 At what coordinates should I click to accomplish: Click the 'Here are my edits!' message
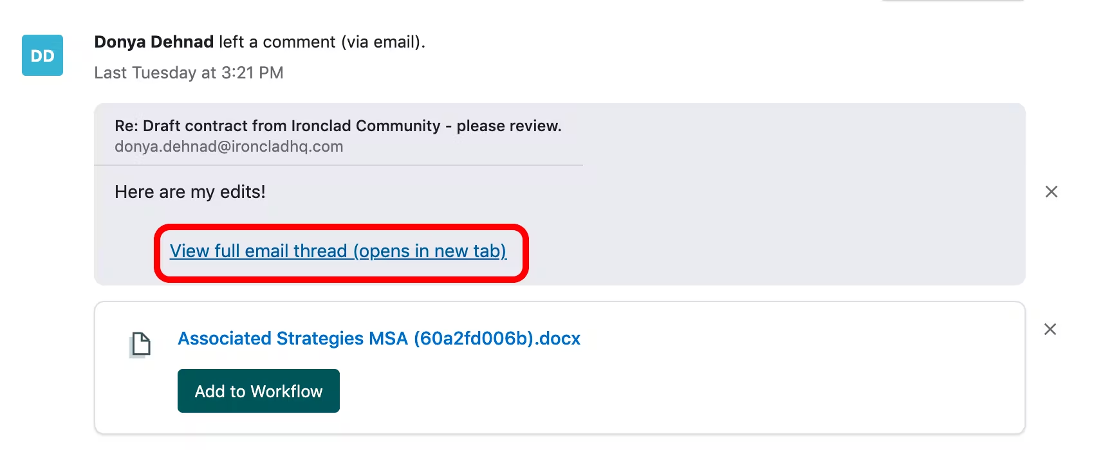click(190, 192)
